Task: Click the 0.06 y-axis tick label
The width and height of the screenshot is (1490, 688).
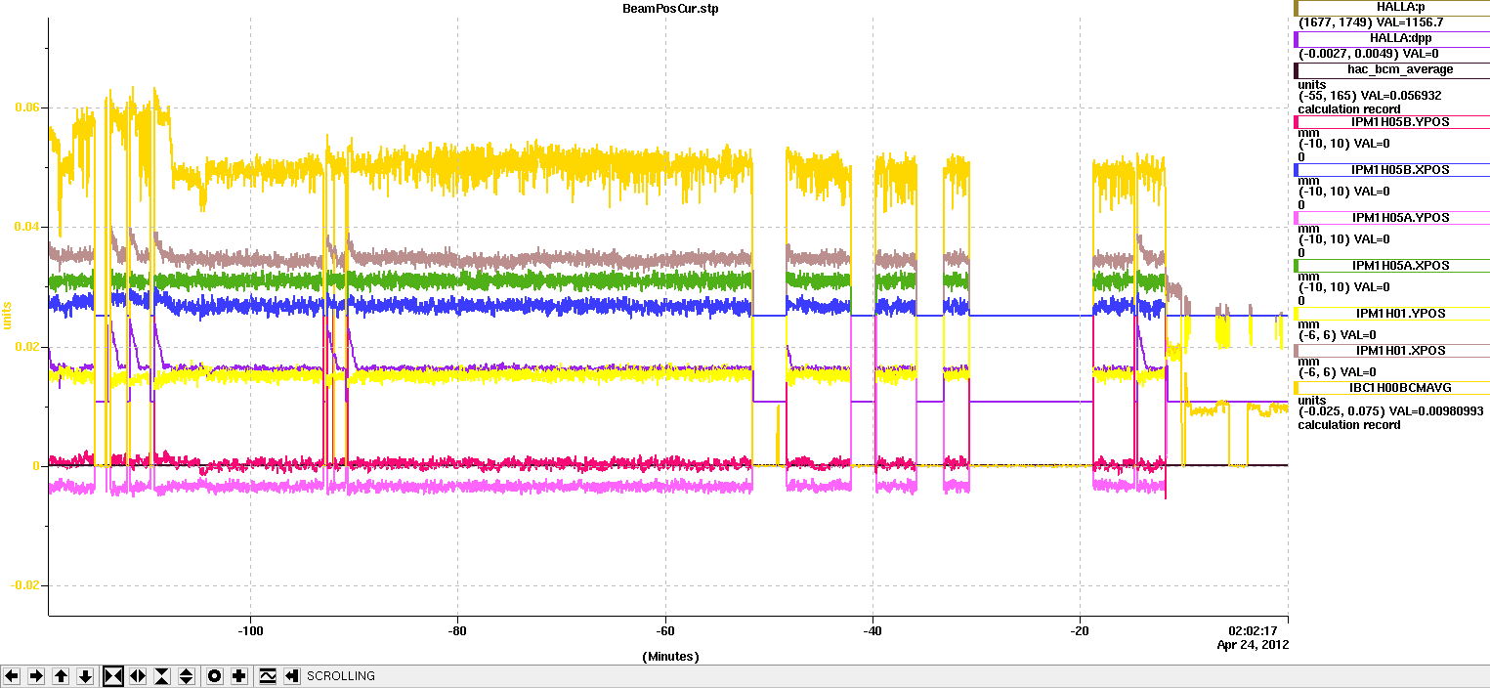Action: pos(26,107)
